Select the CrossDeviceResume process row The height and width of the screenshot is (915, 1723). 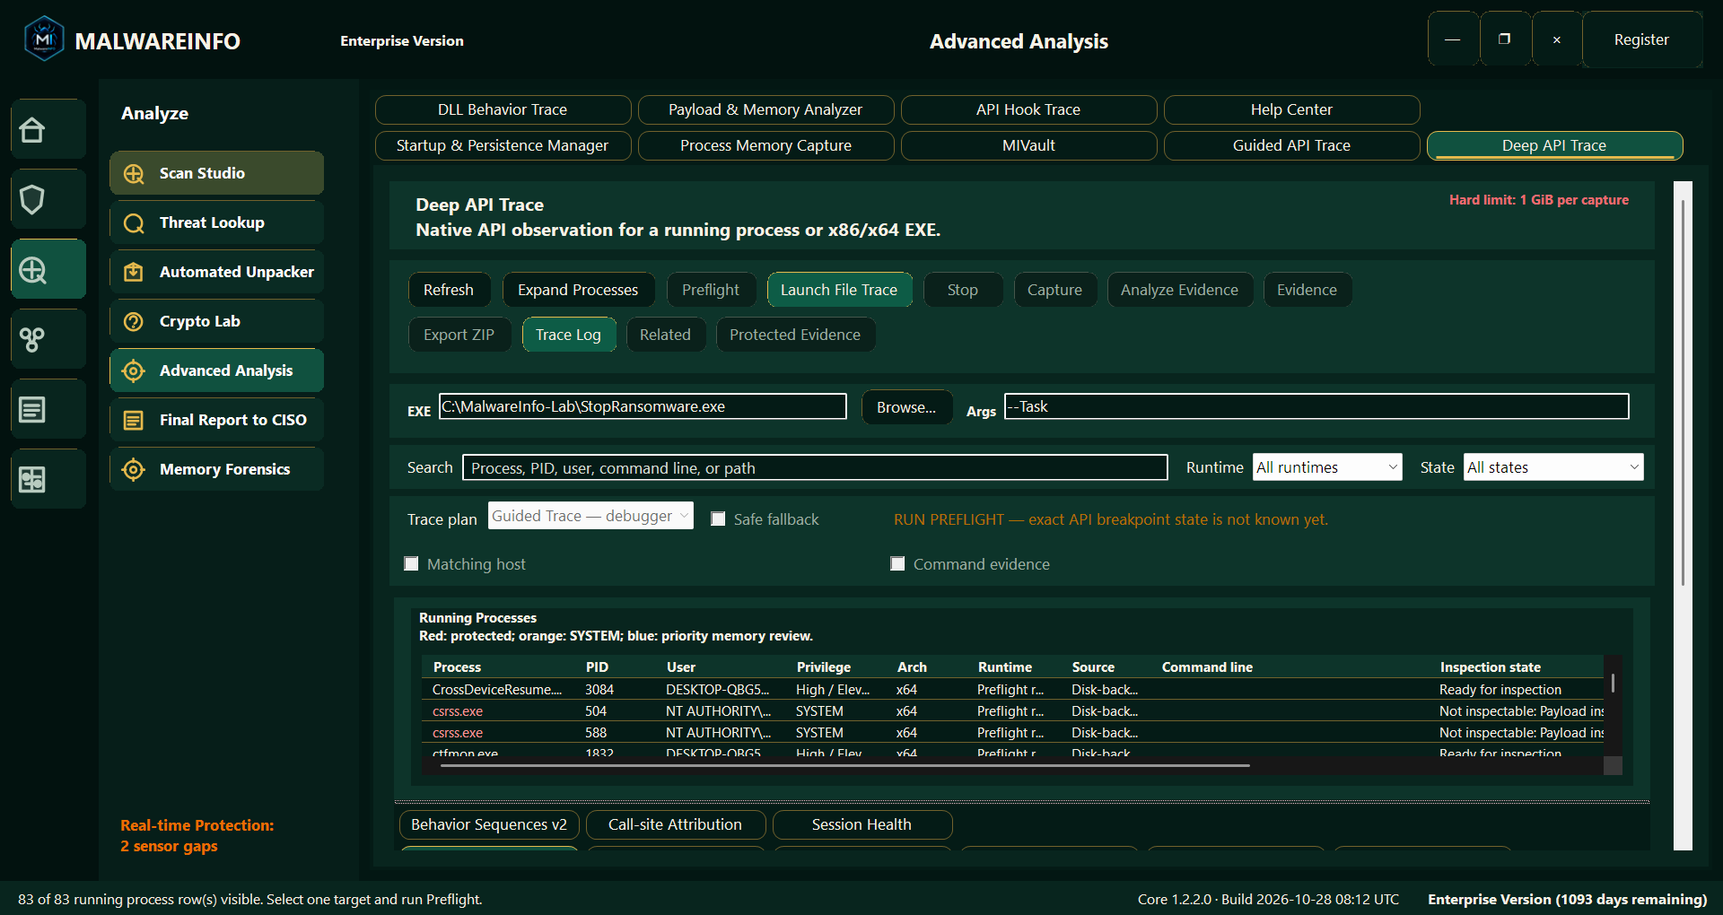tap(1012, 690)
